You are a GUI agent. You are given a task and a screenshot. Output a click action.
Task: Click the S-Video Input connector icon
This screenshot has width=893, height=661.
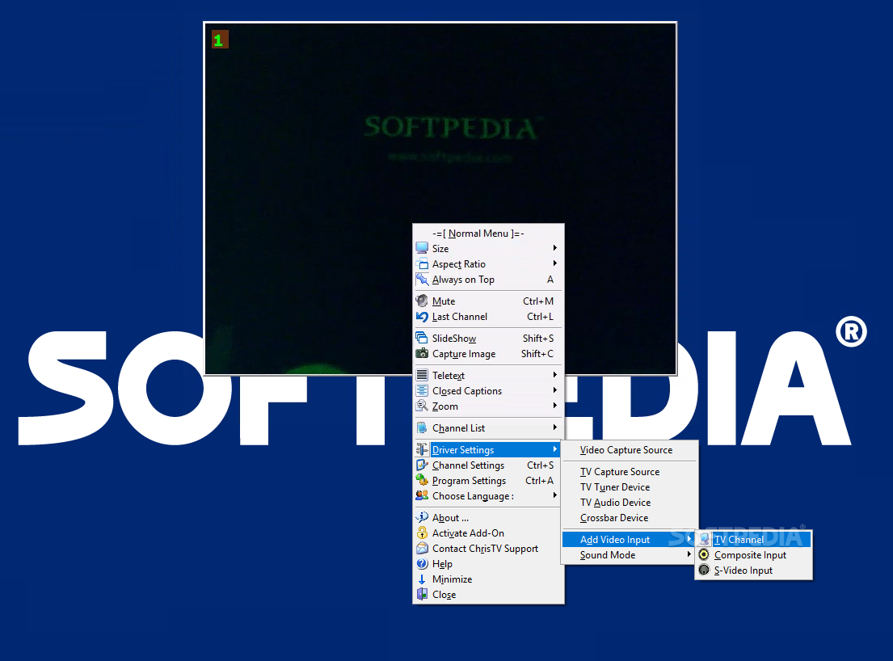(705, 570)
